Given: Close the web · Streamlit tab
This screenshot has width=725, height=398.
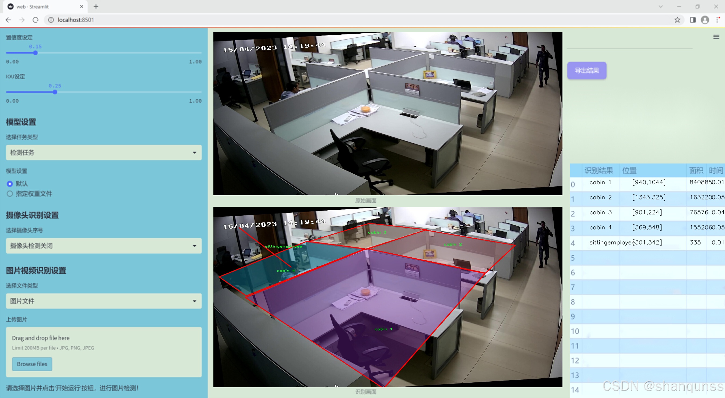Looking at the screenshot, I should pos(82,6).
